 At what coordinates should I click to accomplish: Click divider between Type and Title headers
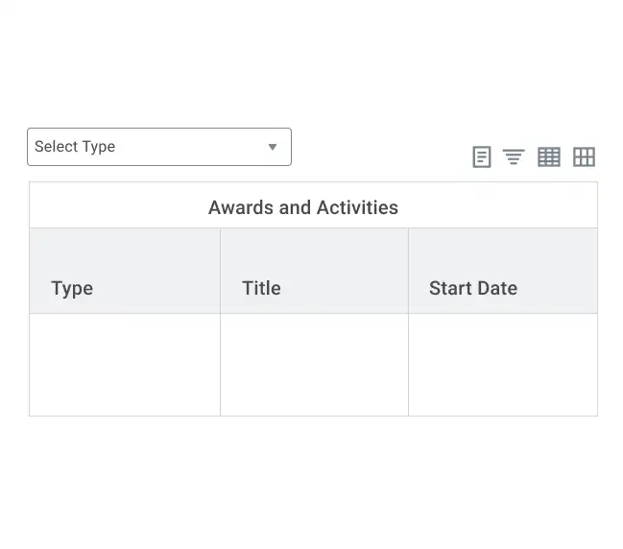click(x=220, y=271)
